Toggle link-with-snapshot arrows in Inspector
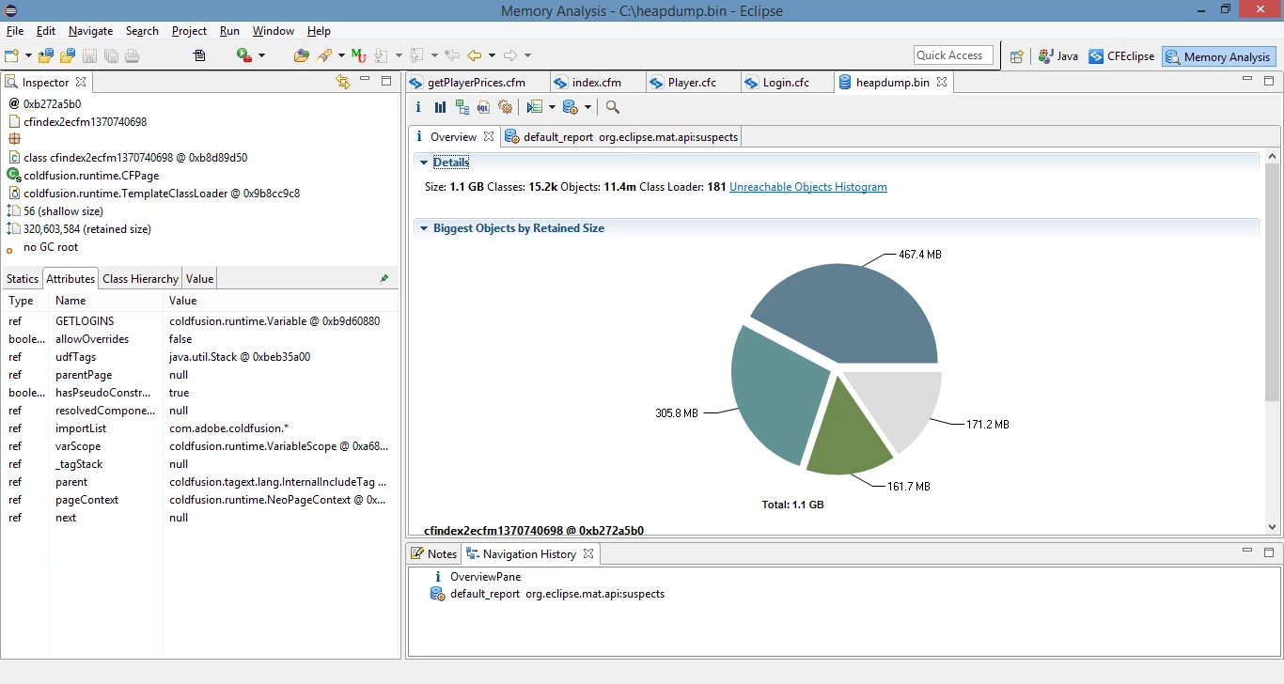 [343, 82]
